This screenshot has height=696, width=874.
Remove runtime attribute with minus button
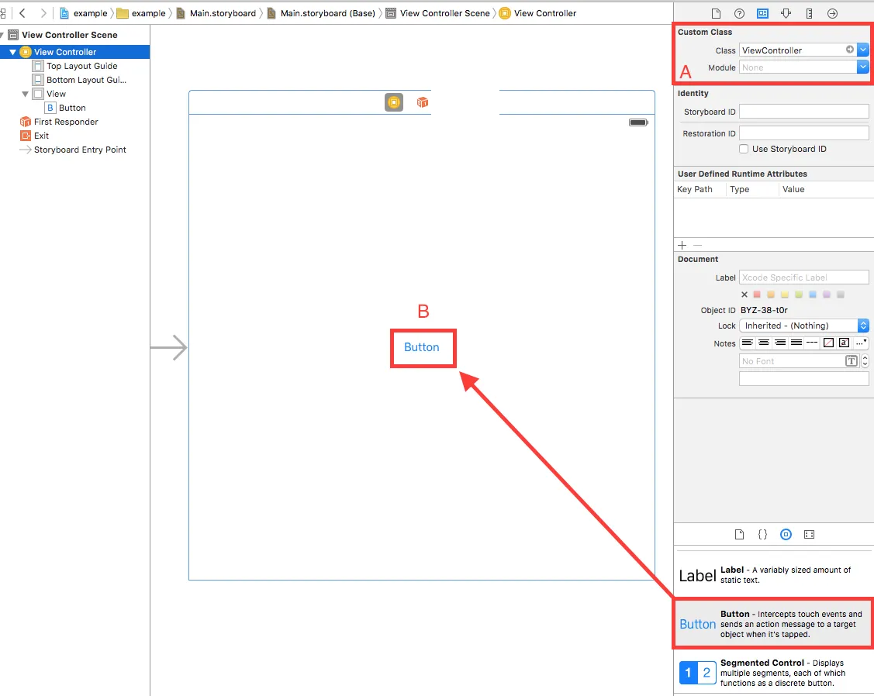coord(698,245)
